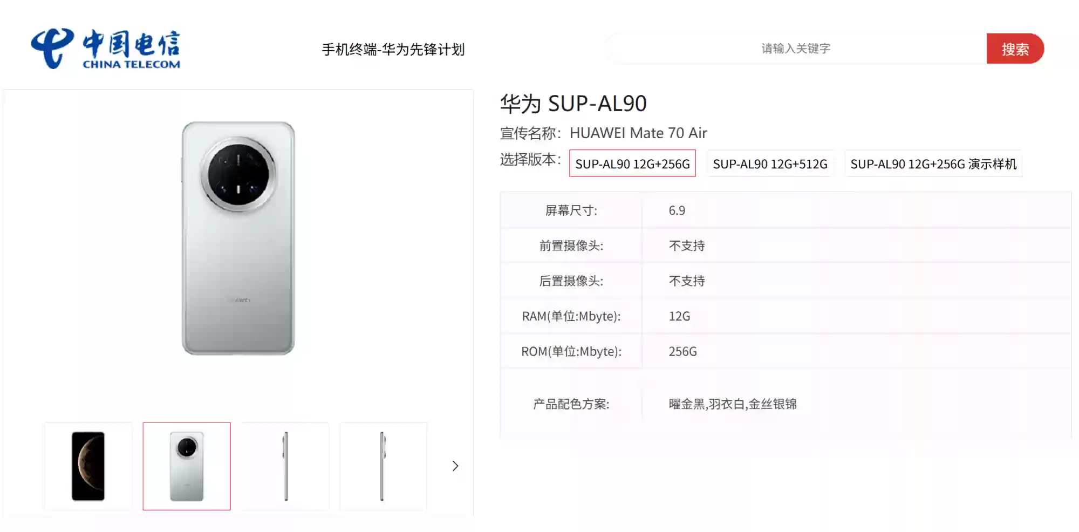This screenshot has width=1079, height=532.
Task: Select the SUP-AL90 12G+256G version
Action: tap(632, 164)
